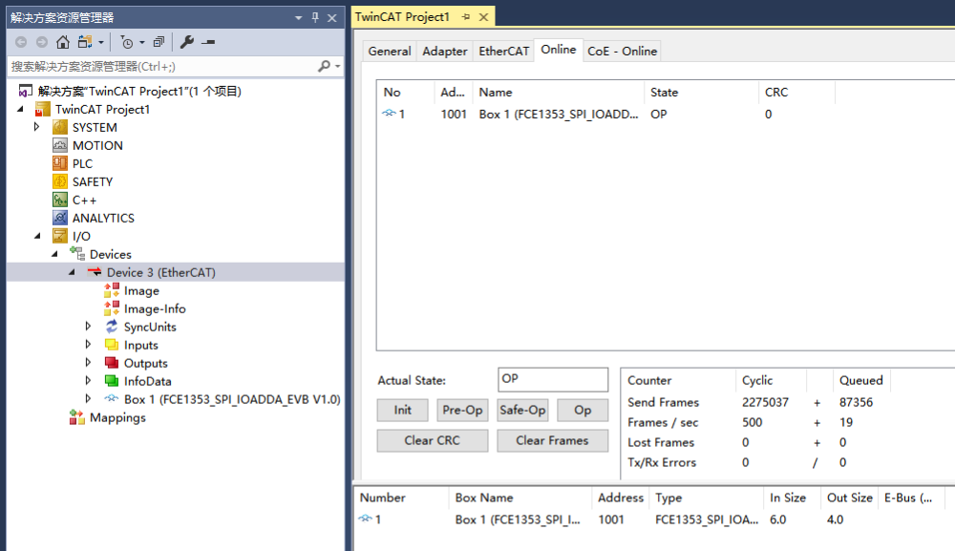Viewport: 955px width, 551px height.
Task: Click the Safe-Op state button
Action: 522,410
